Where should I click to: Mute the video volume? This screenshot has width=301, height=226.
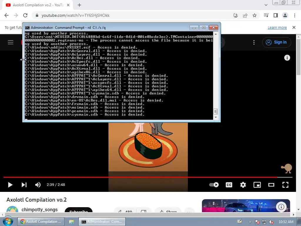coord(38,185)
